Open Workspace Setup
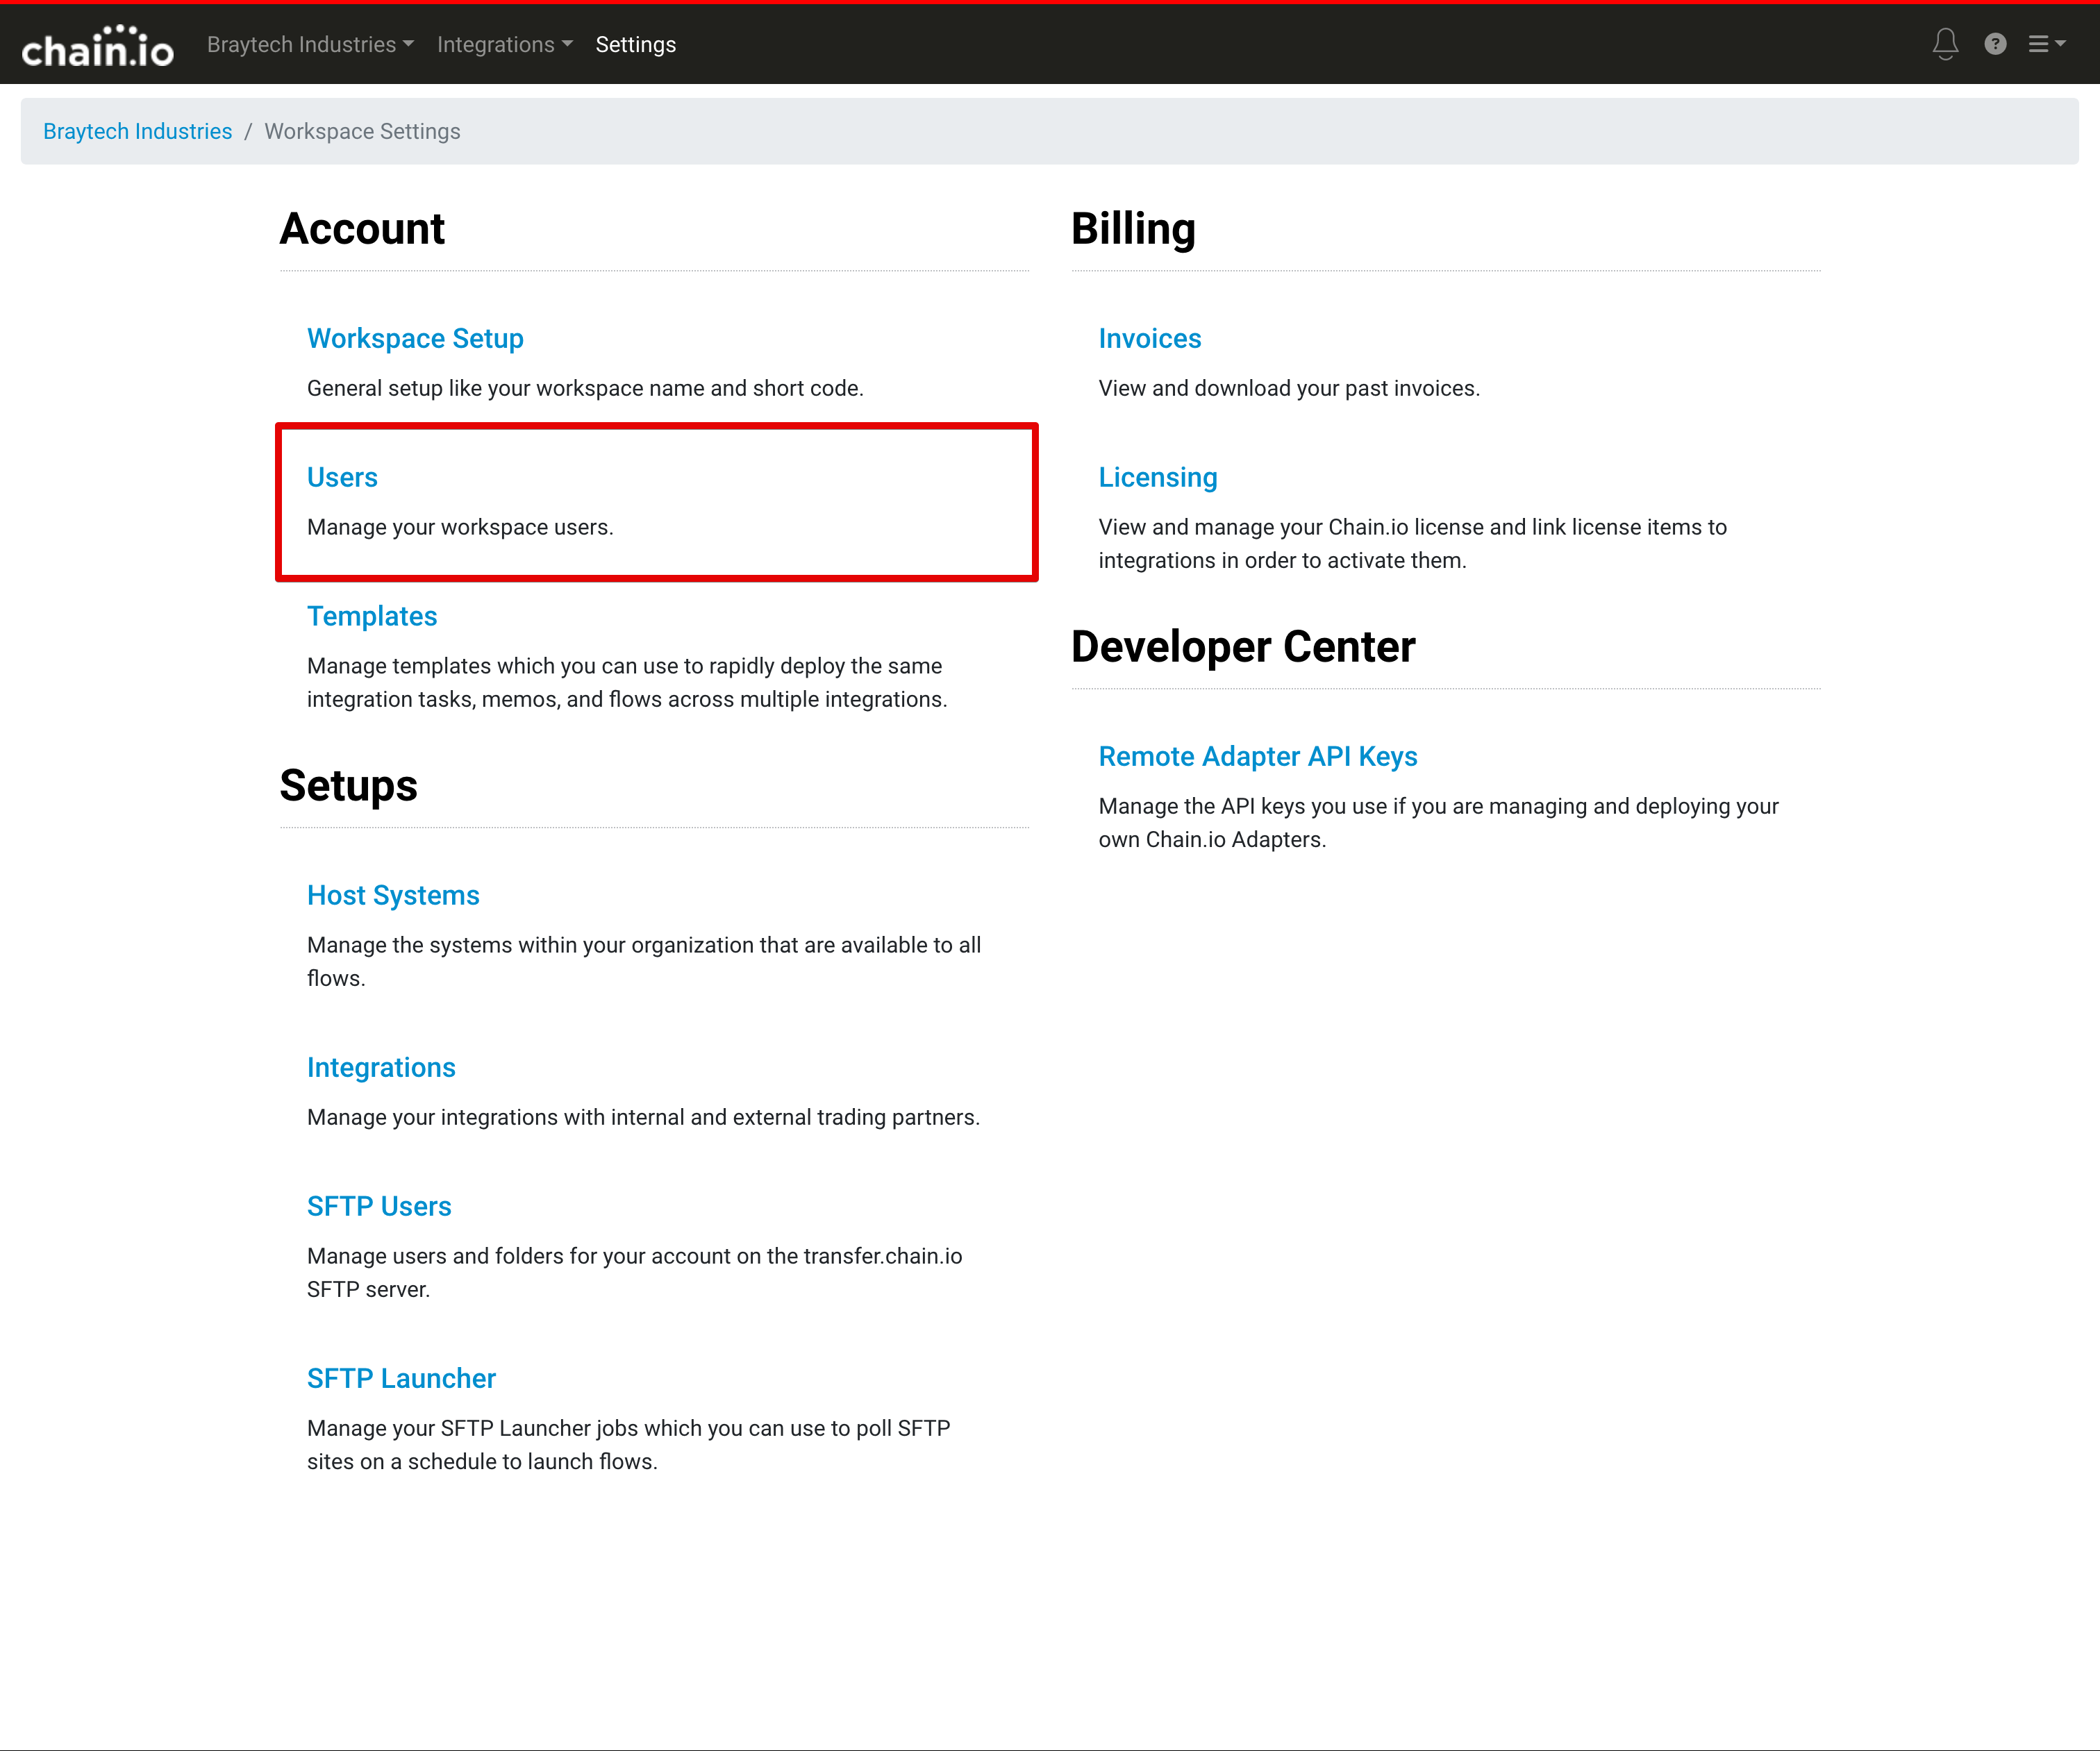This screenshot has width=2100, height=1751. (415, 338)
